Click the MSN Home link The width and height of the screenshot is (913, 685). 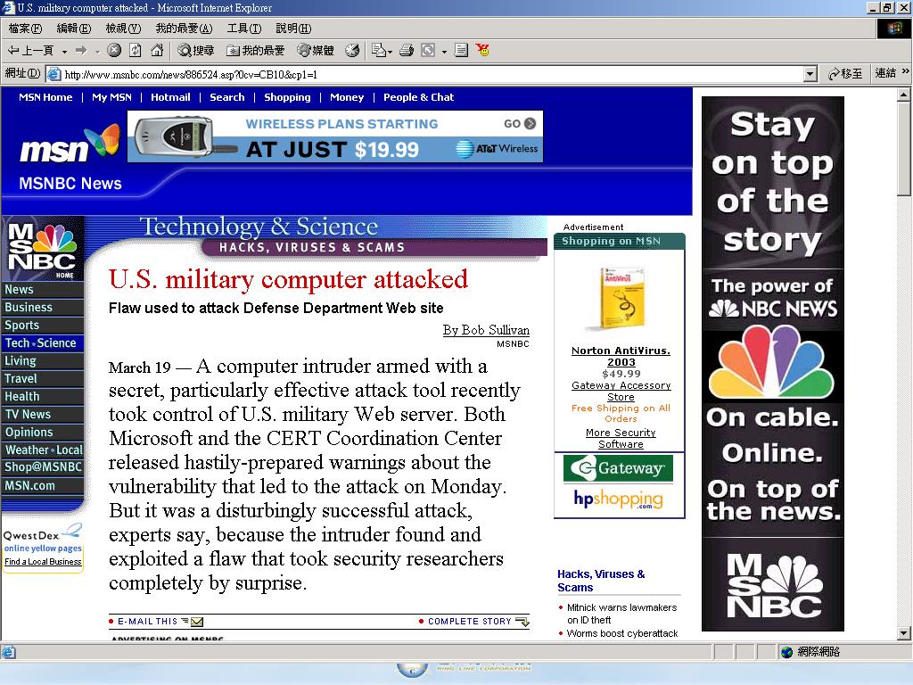[45, 97]
